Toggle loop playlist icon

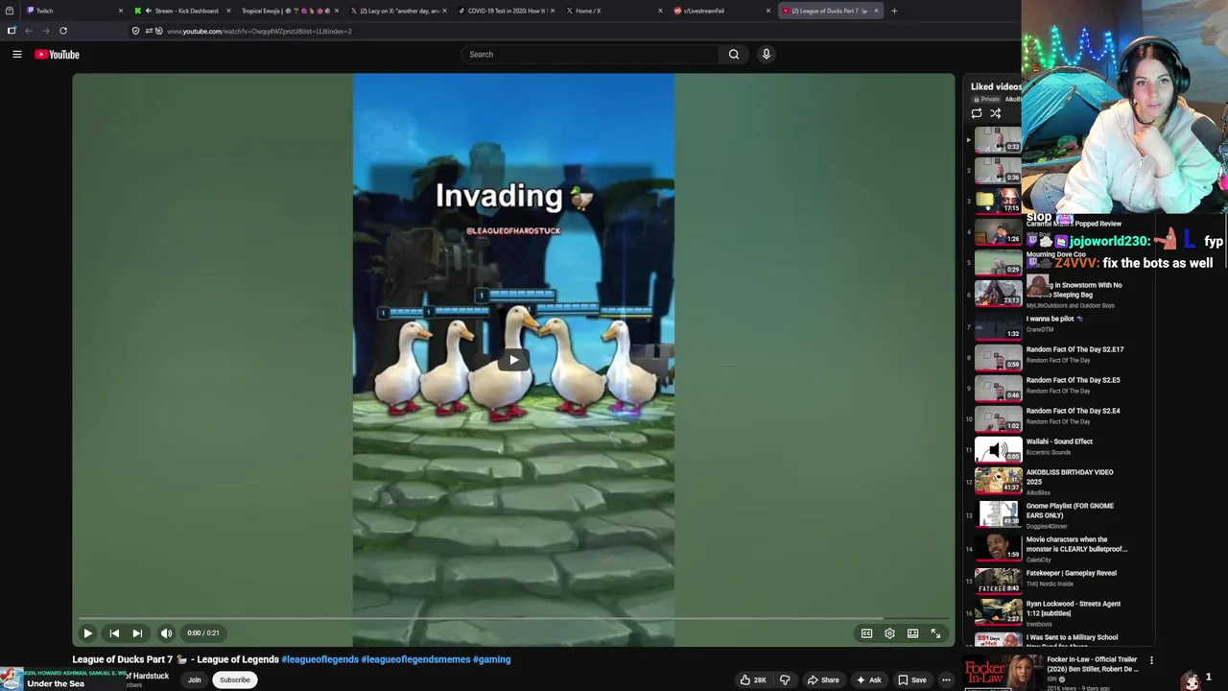977,113
